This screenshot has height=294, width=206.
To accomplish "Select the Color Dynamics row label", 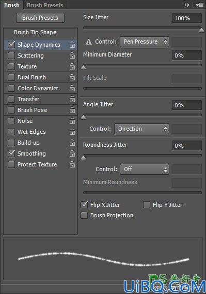I will tap(38, 88).
